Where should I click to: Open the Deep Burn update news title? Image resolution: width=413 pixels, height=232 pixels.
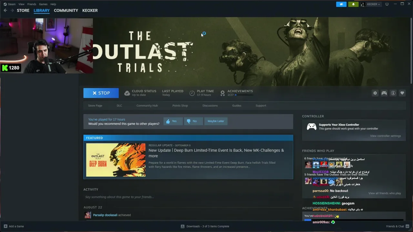pyautogui.click(x=216, y=153)
